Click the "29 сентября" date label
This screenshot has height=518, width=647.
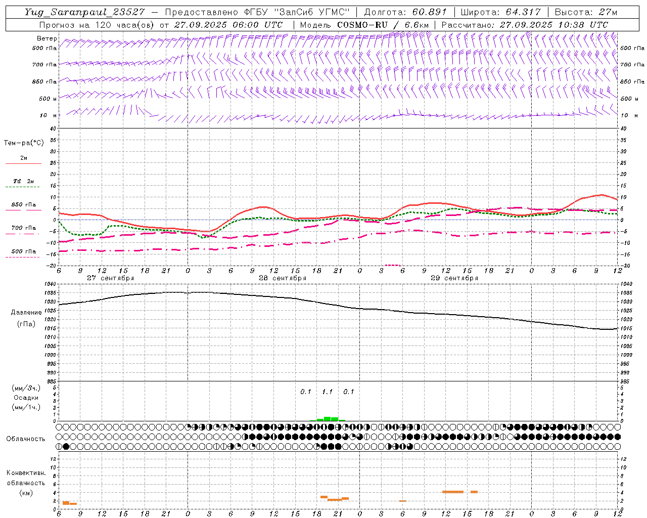(454, 278)
